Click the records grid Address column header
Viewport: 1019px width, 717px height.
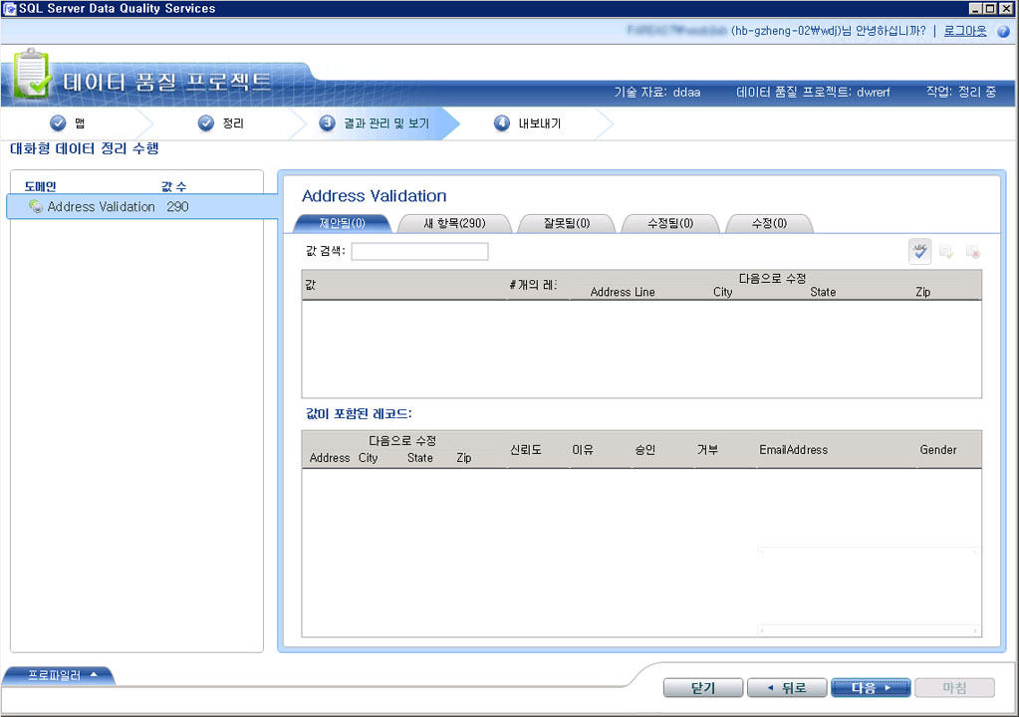(x=330, y=458)
